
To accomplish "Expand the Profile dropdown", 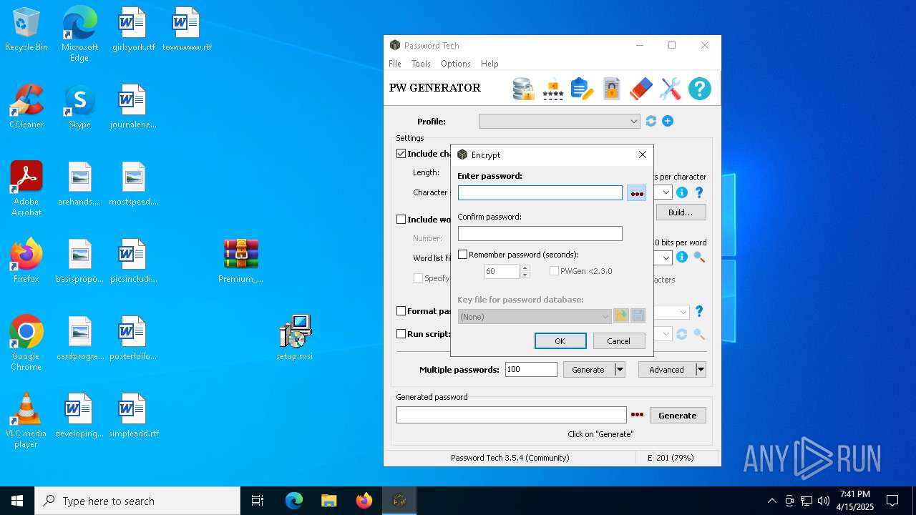I will tap(633, 122).
